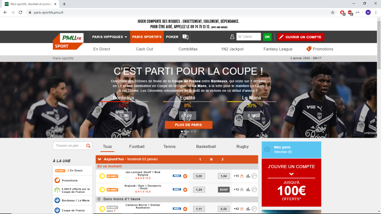The image size is (381, 214).
Task: Click the TV icon for Krajicek / Ram match
Action: coord(242,189)
